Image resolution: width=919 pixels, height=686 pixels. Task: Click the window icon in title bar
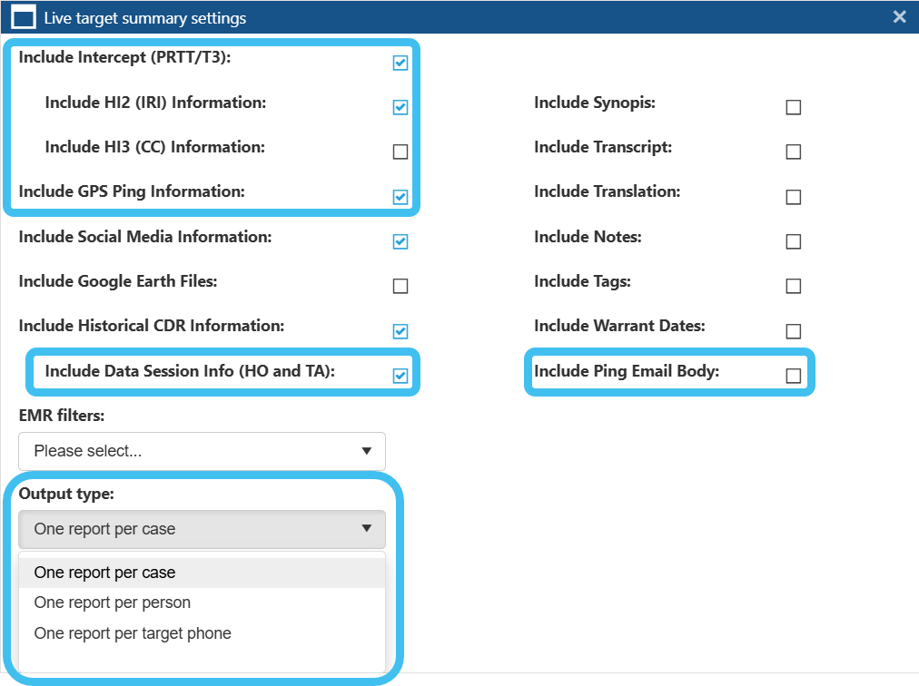click(24, 17)
